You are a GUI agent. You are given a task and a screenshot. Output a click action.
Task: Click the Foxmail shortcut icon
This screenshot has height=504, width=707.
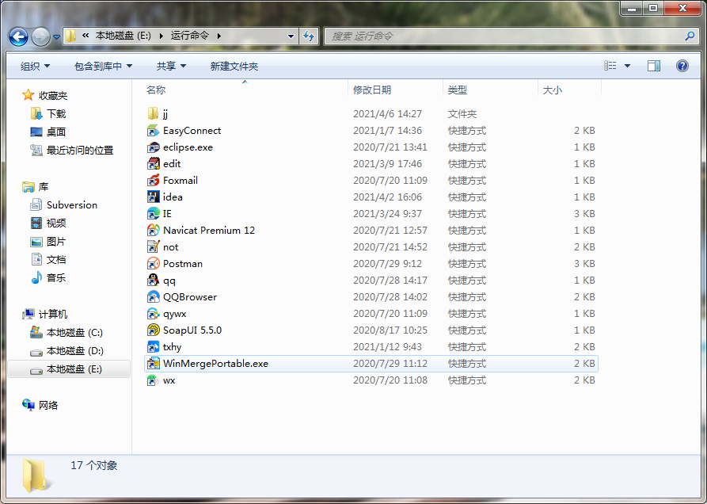[x=154, y=181]
